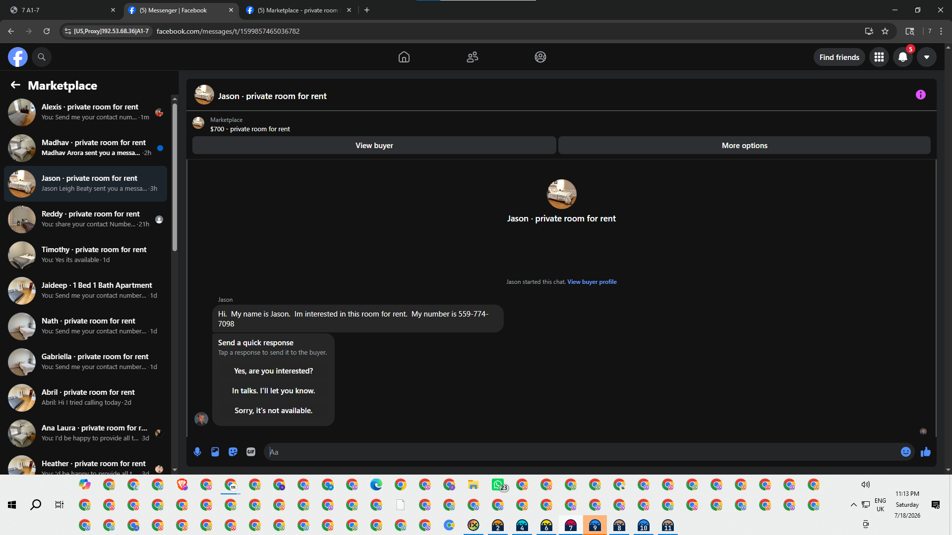Switch to the 7 A1-7 browser tab
This screenshot has width=952, height=535.
click(63, 10)
